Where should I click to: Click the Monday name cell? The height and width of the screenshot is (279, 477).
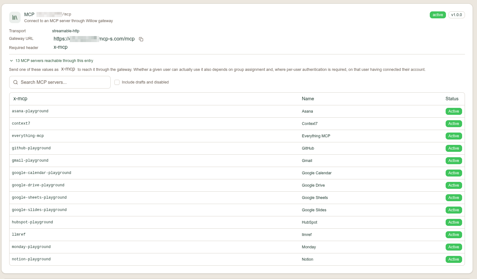click(x=309, y=247)
